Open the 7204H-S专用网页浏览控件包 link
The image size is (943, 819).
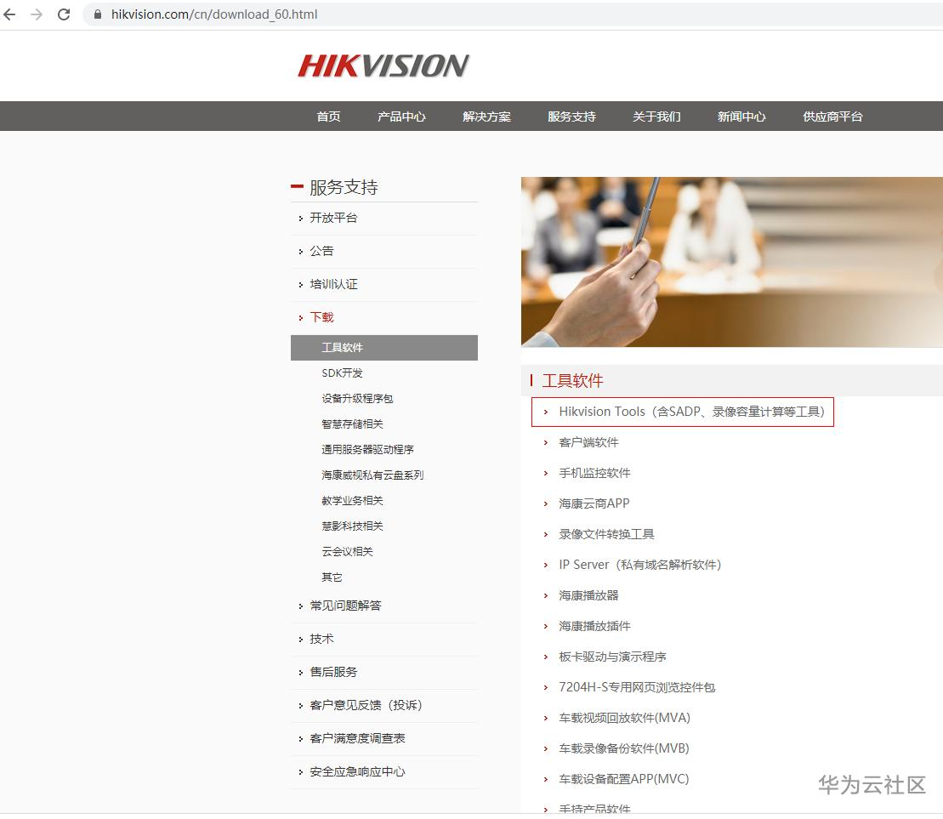coord(637,687)
